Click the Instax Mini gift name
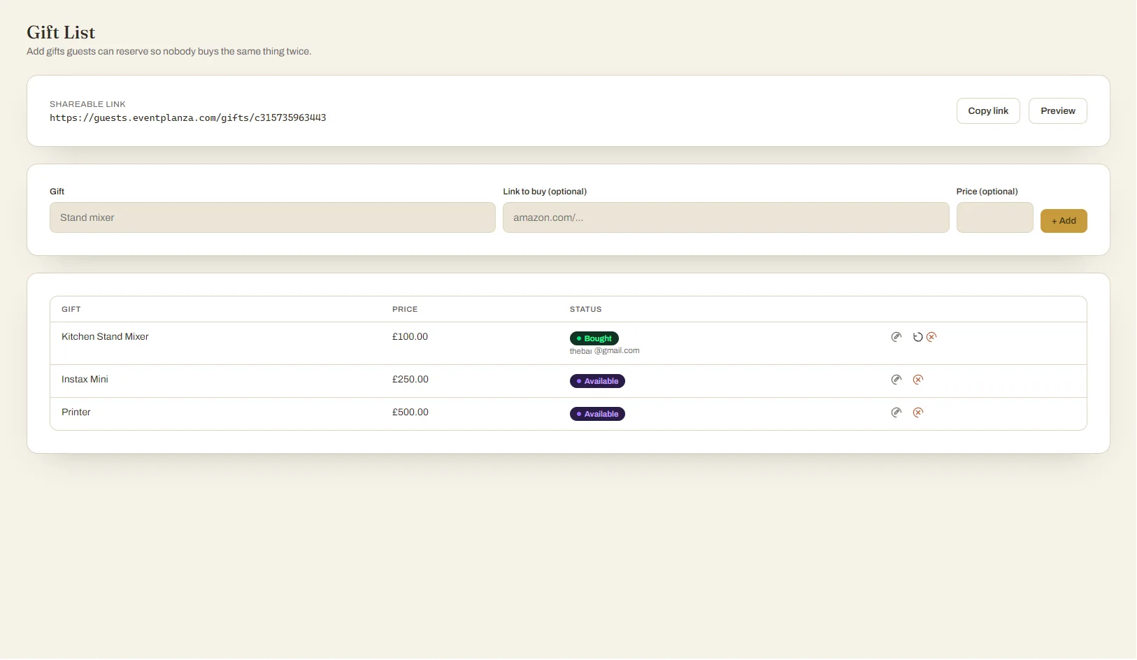 [x=85, y=380]
